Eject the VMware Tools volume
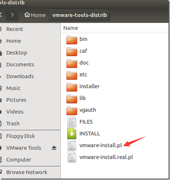This screenshot has width=170, height=180. coord(54,148)
